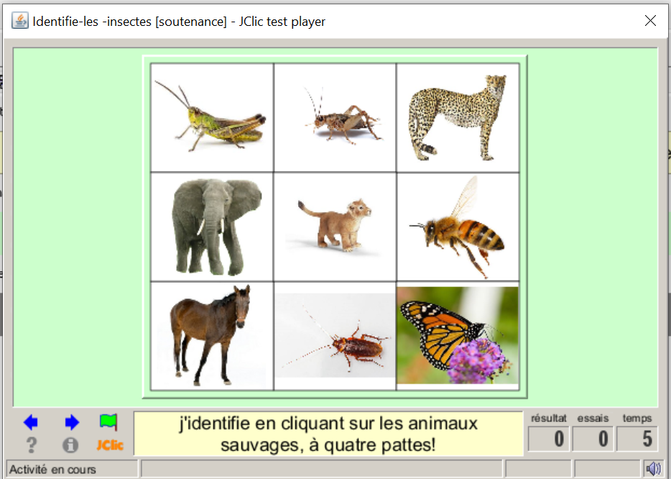
Task: Close the JClic test player window
Action: tap(650, 21)
